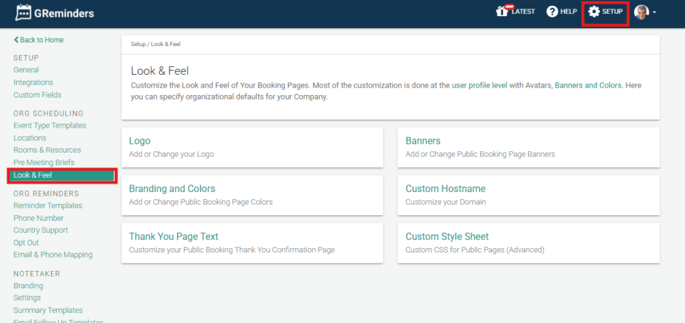Select Integrations in the sidebar
685x323 pixels.
(x=33, y=82)
